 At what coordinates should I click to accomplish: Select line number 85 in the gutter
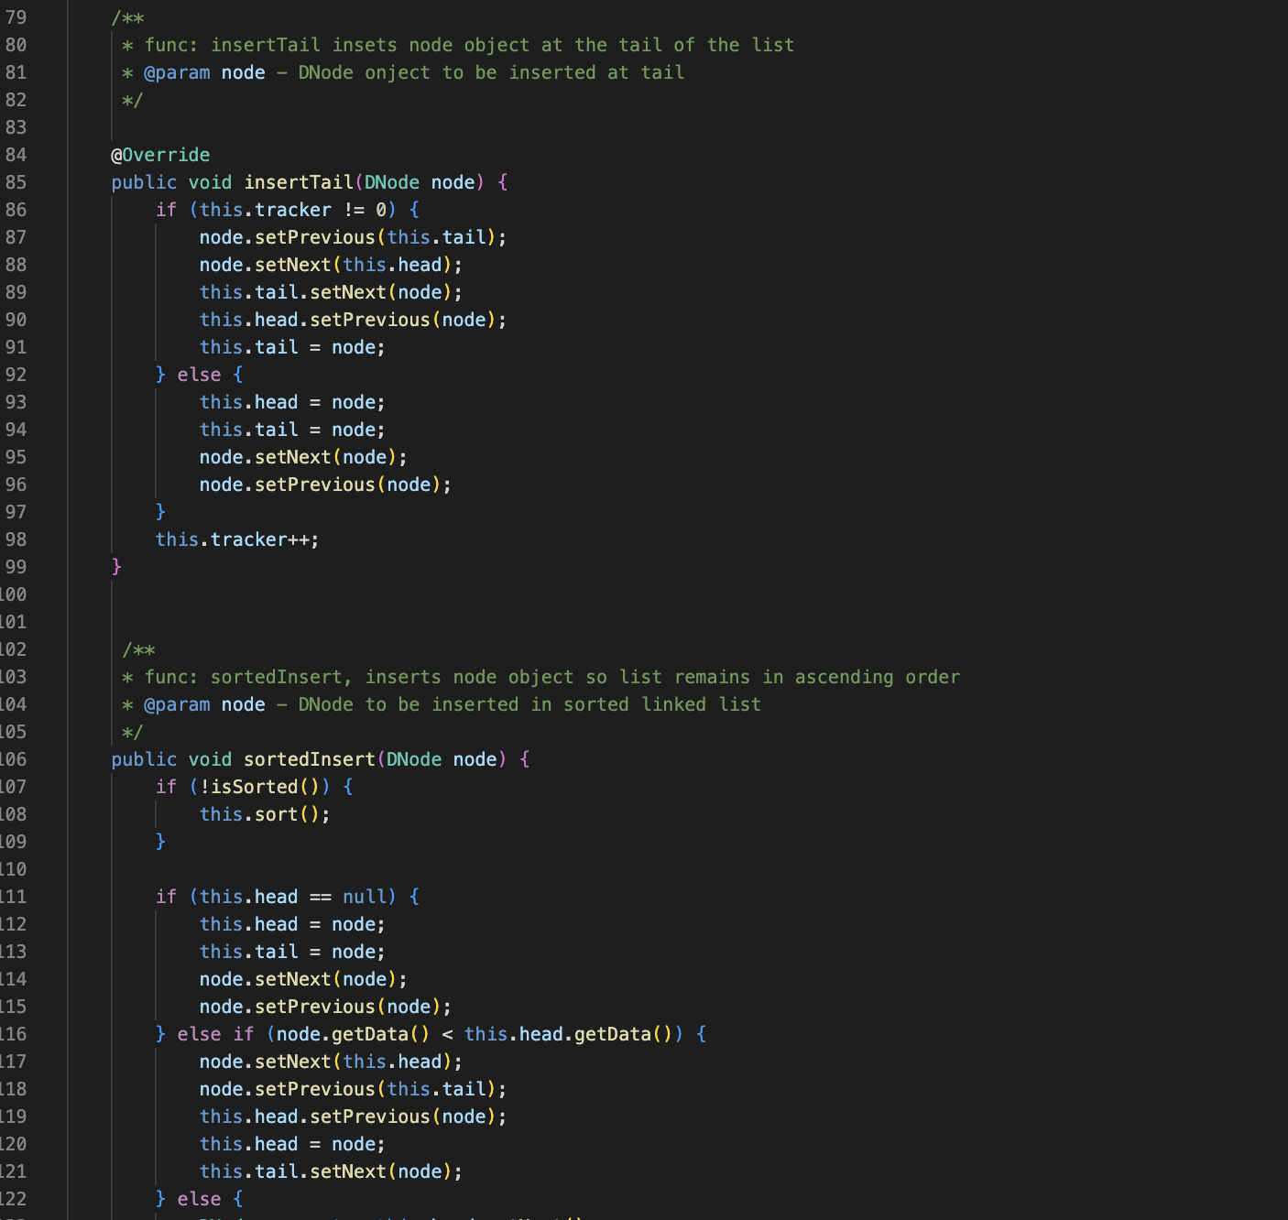click(x=16, y=182)
